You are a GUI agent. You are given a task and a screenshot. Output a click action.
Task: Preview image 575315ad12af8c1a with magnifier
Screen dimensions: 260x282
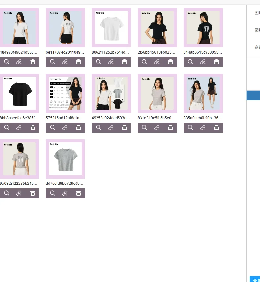(53, 127)
